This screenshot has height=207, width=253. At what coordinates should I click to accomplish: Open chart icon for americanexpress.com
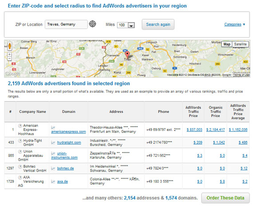click(x=53, y=128)
